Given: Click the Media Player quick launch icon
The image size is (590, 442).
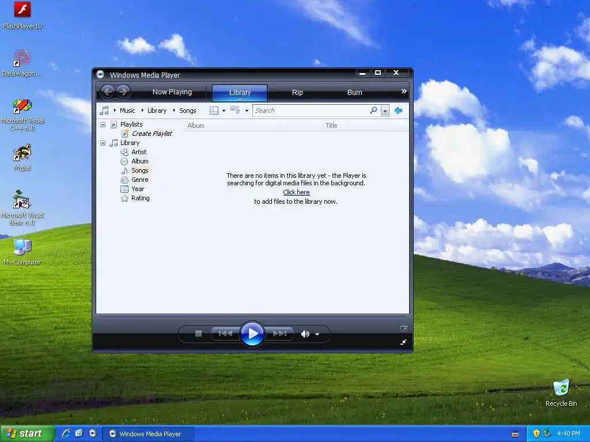Looking at the screenshot, I should pos(93,433).
